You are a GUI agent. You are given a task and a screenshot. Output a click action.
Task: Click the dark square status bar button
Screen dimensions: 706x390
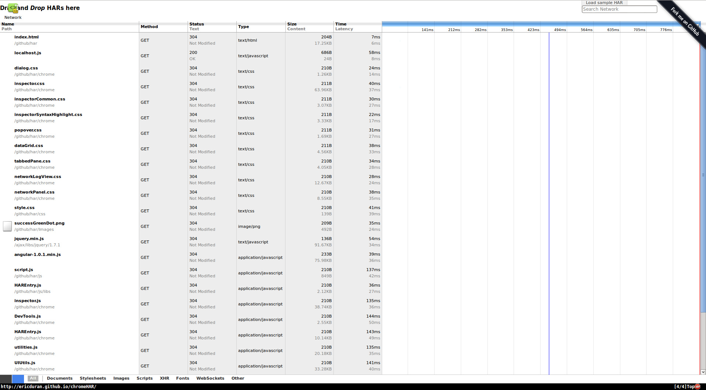(6, 379)
